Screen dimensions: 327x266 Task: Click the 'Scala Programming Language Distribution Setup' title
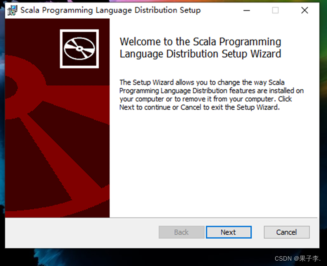110,10
